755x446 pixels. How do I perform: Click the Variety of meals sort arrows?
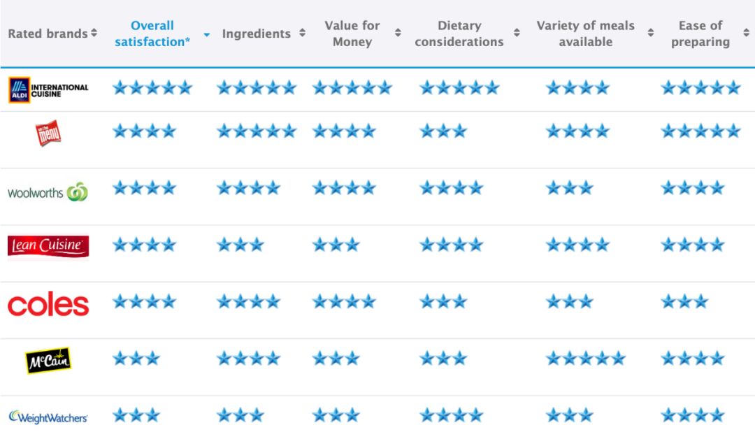click(651, 33)
